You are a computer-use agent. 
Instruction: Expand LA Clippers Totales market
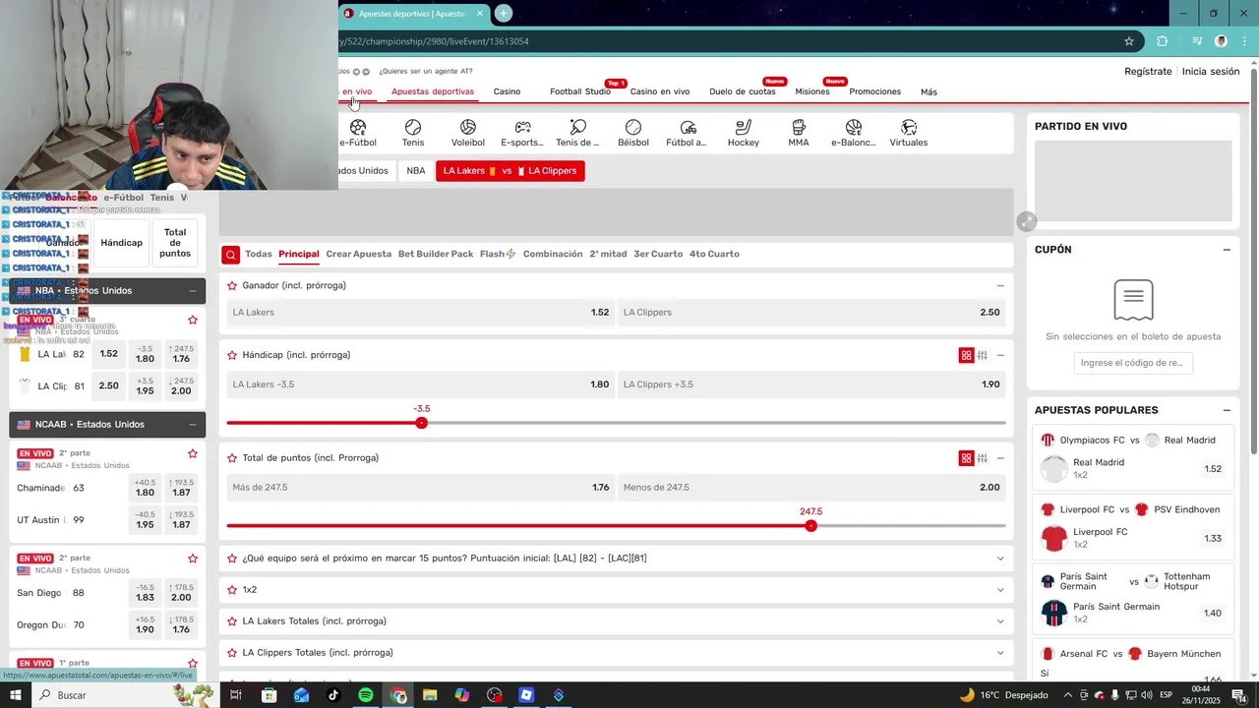1000,653
